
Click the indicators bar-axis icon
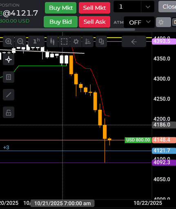88,41
